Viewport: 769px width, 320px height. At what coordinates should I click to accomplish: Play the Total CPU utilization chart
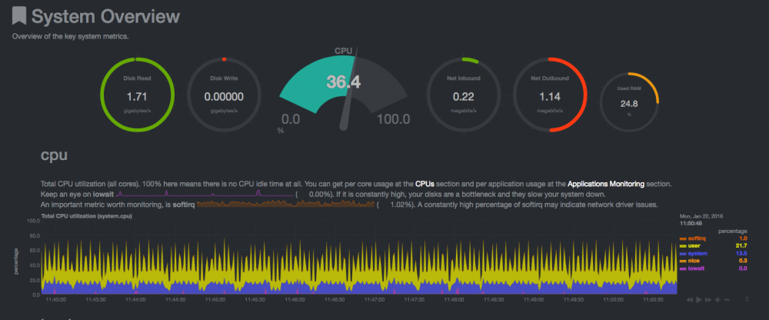[x=699, y=300]
